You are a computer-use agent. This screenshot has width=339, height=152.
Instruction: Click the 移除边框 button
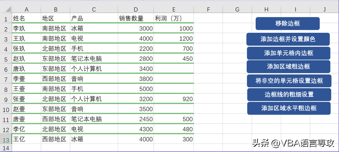click(x=288, y=23)
